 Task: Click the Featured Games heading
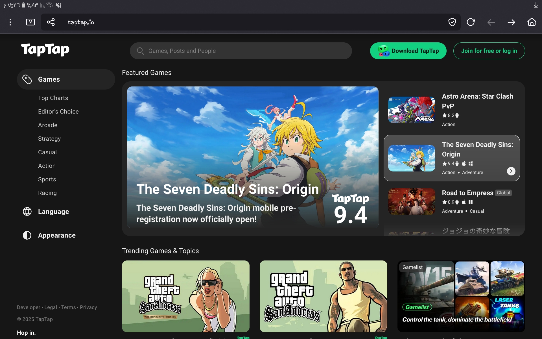(x=147, y=73)
